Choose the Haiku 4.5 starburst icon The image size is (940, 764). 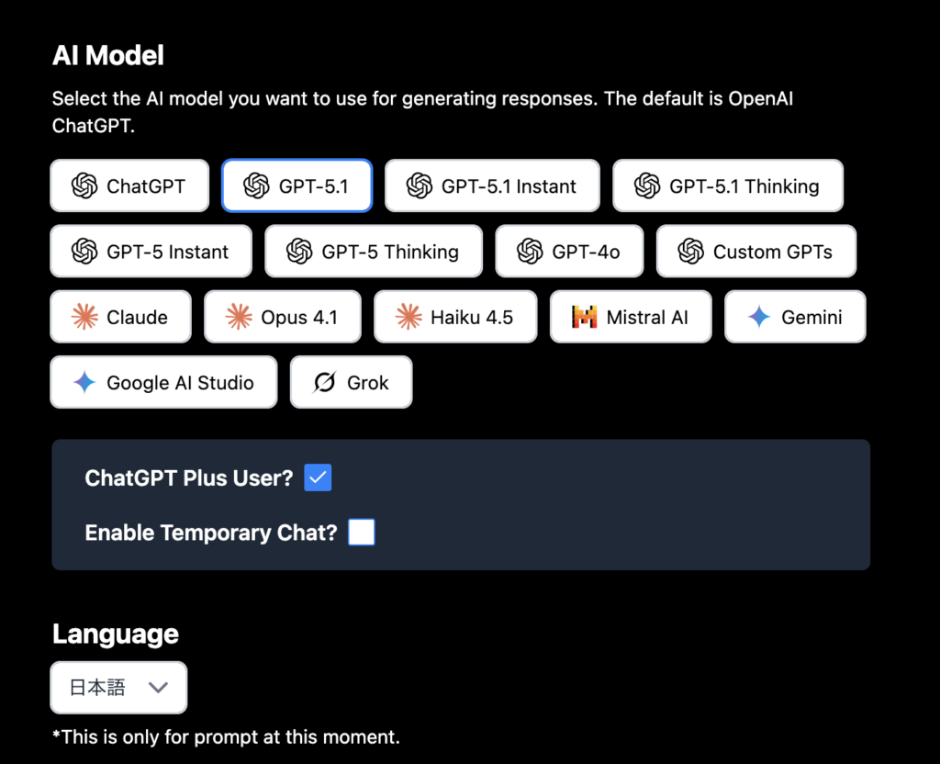point(408,318)
